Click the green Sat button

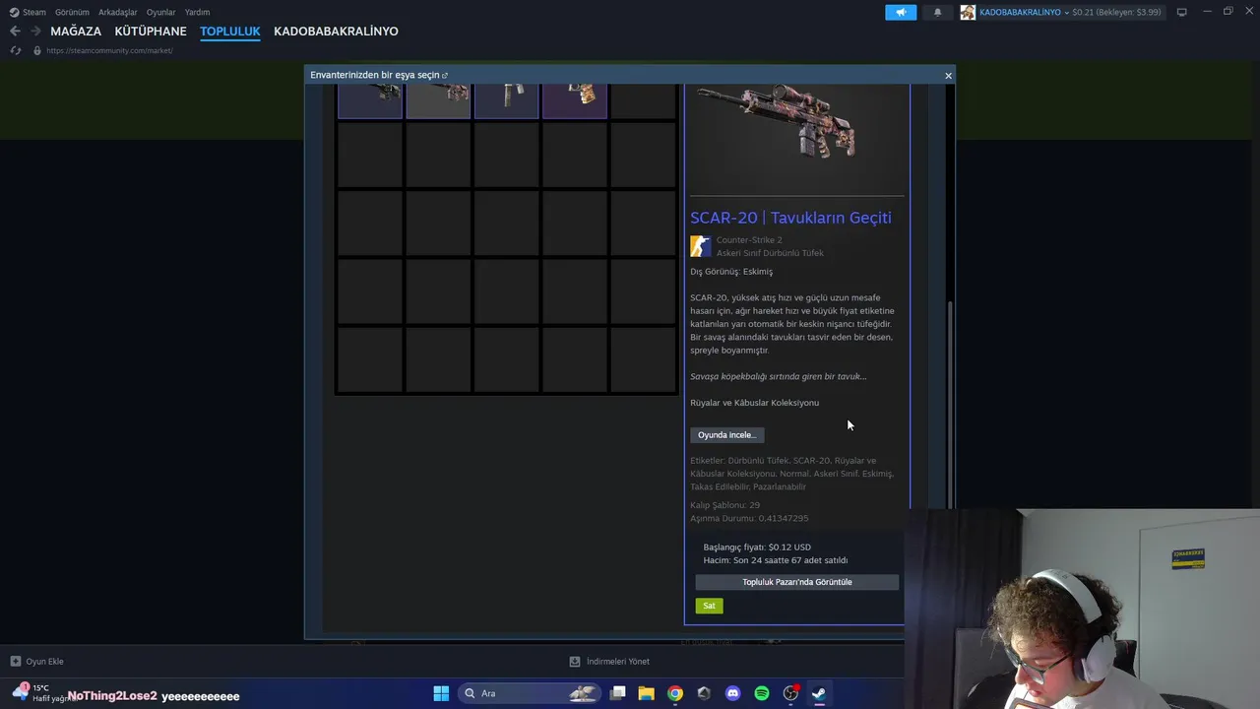pos(709,606)
